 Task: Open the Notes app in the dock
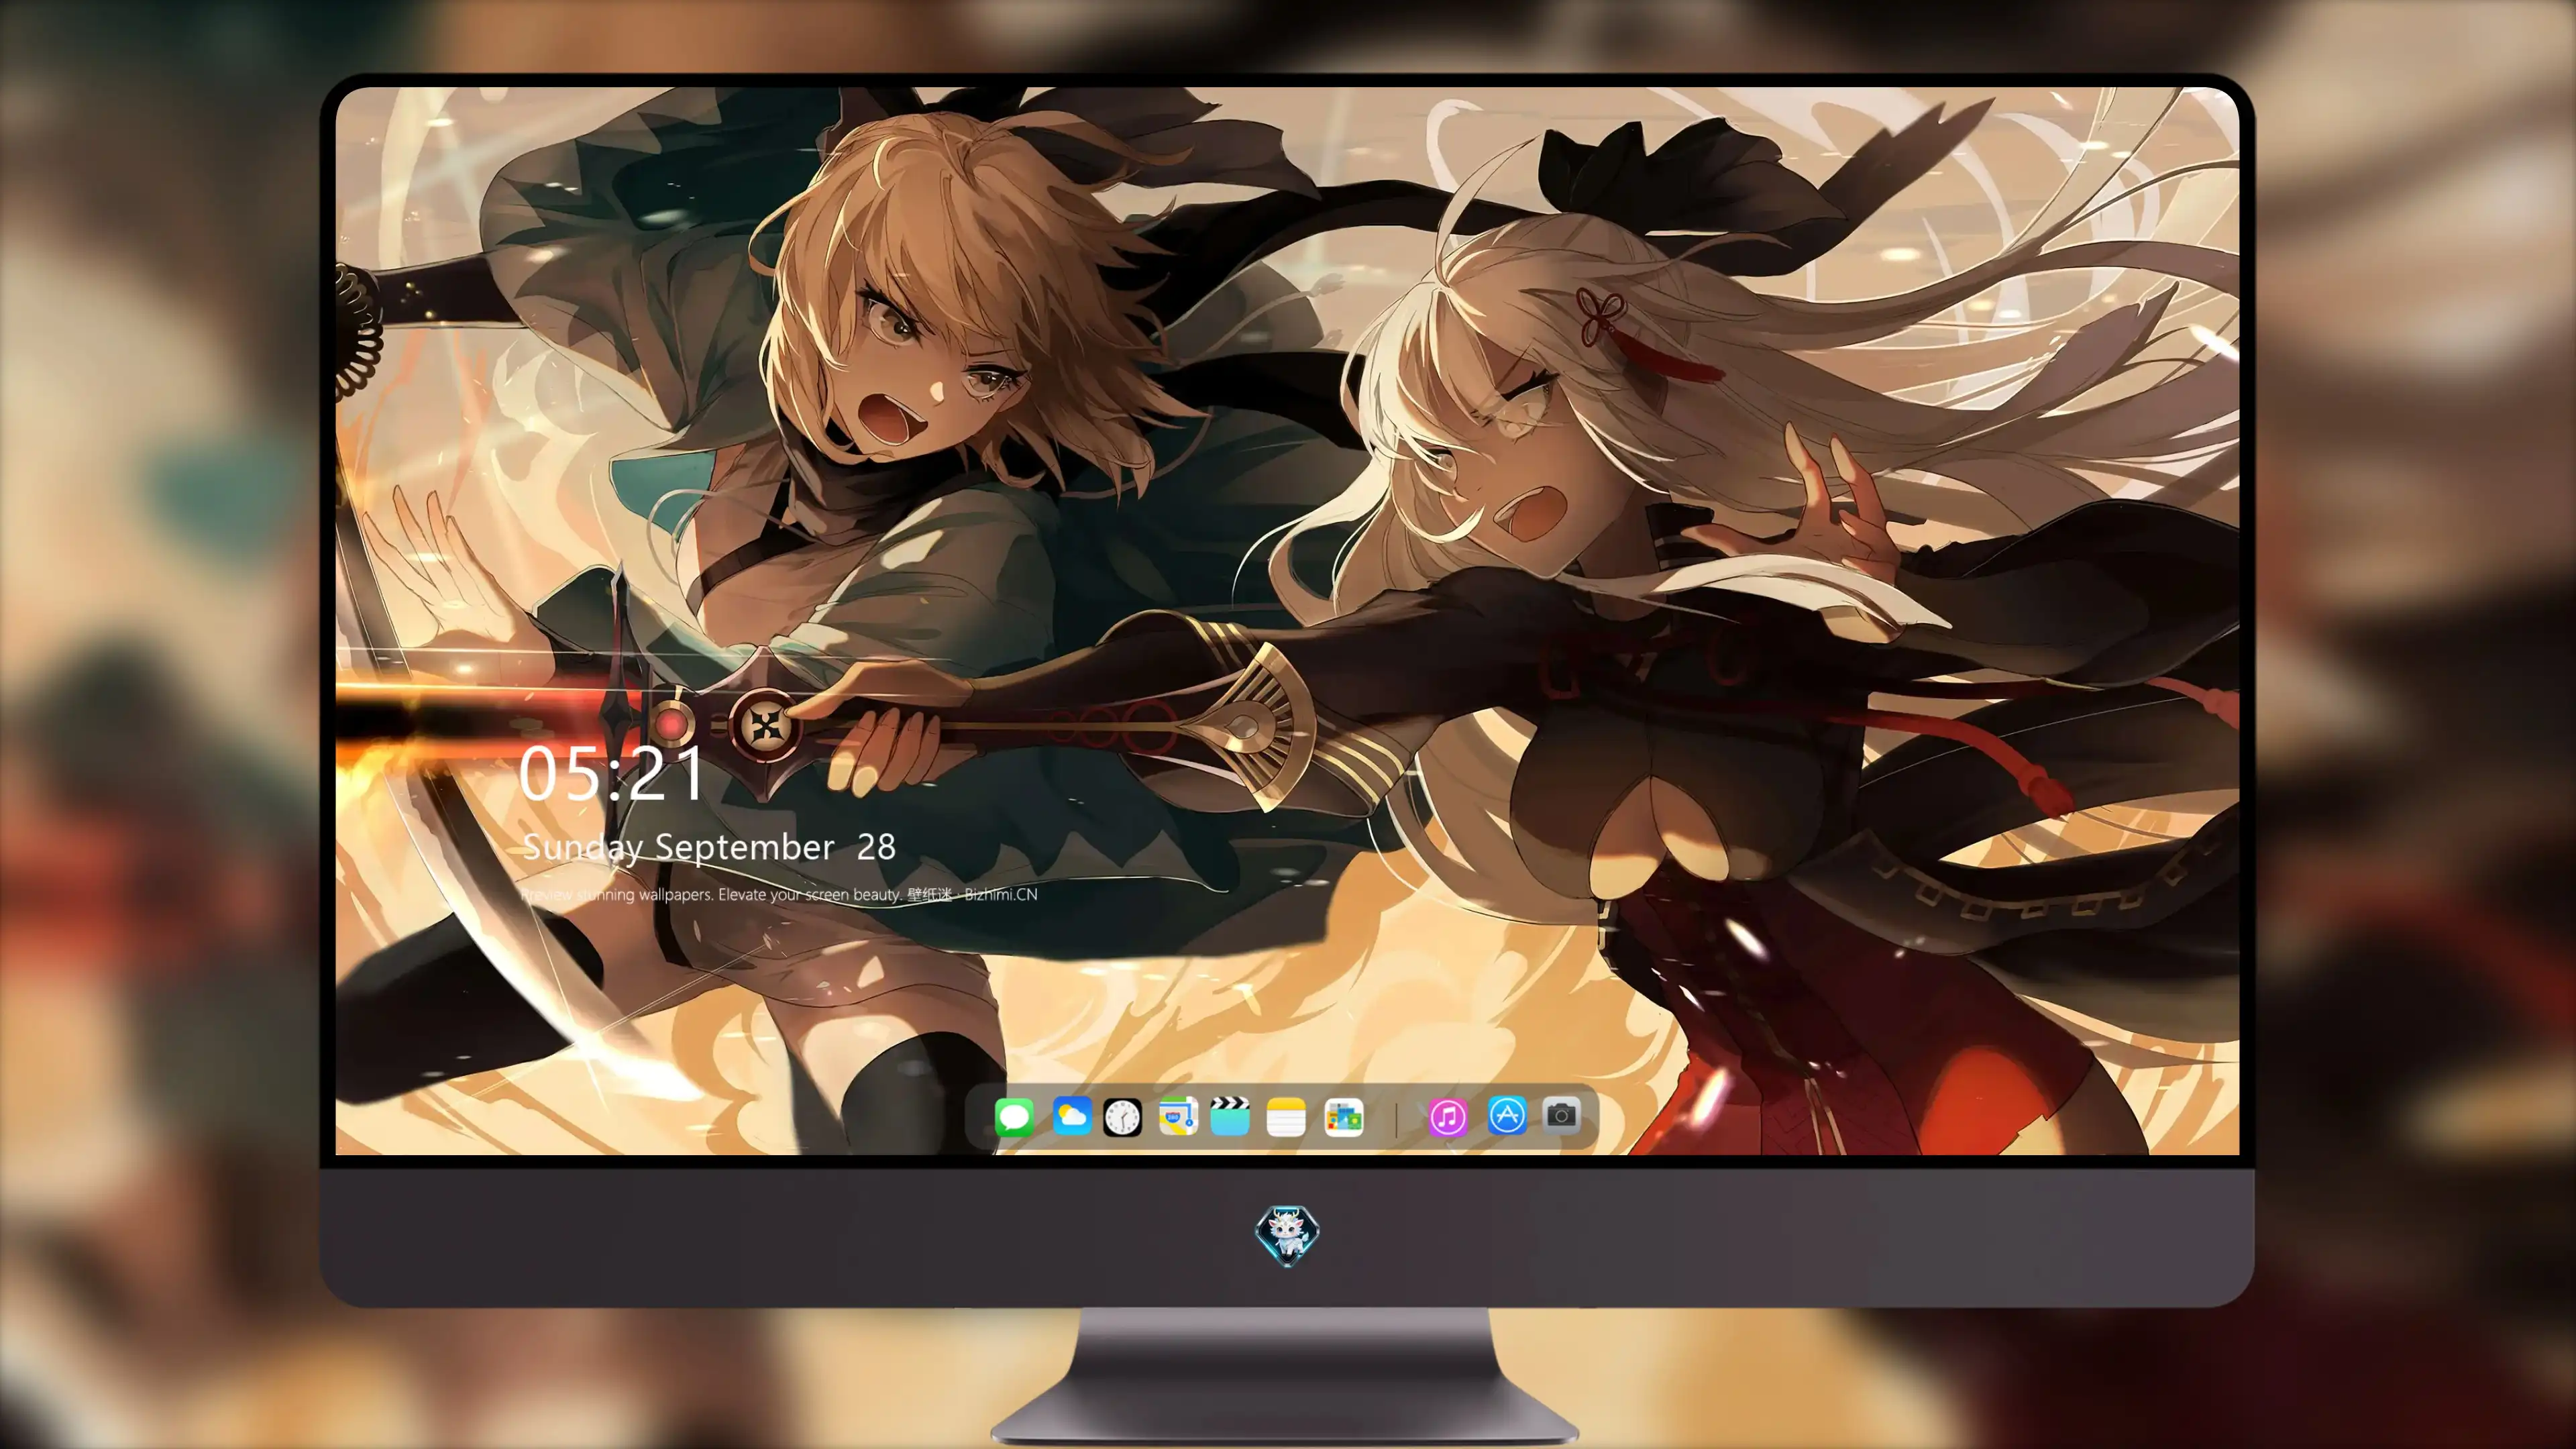point(1286,1117)
